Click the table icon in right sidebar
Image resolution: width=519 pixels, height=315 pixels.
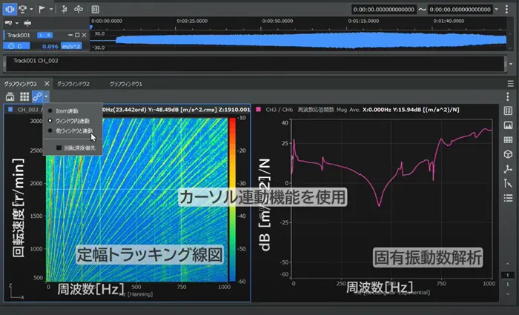pos(508,139)
